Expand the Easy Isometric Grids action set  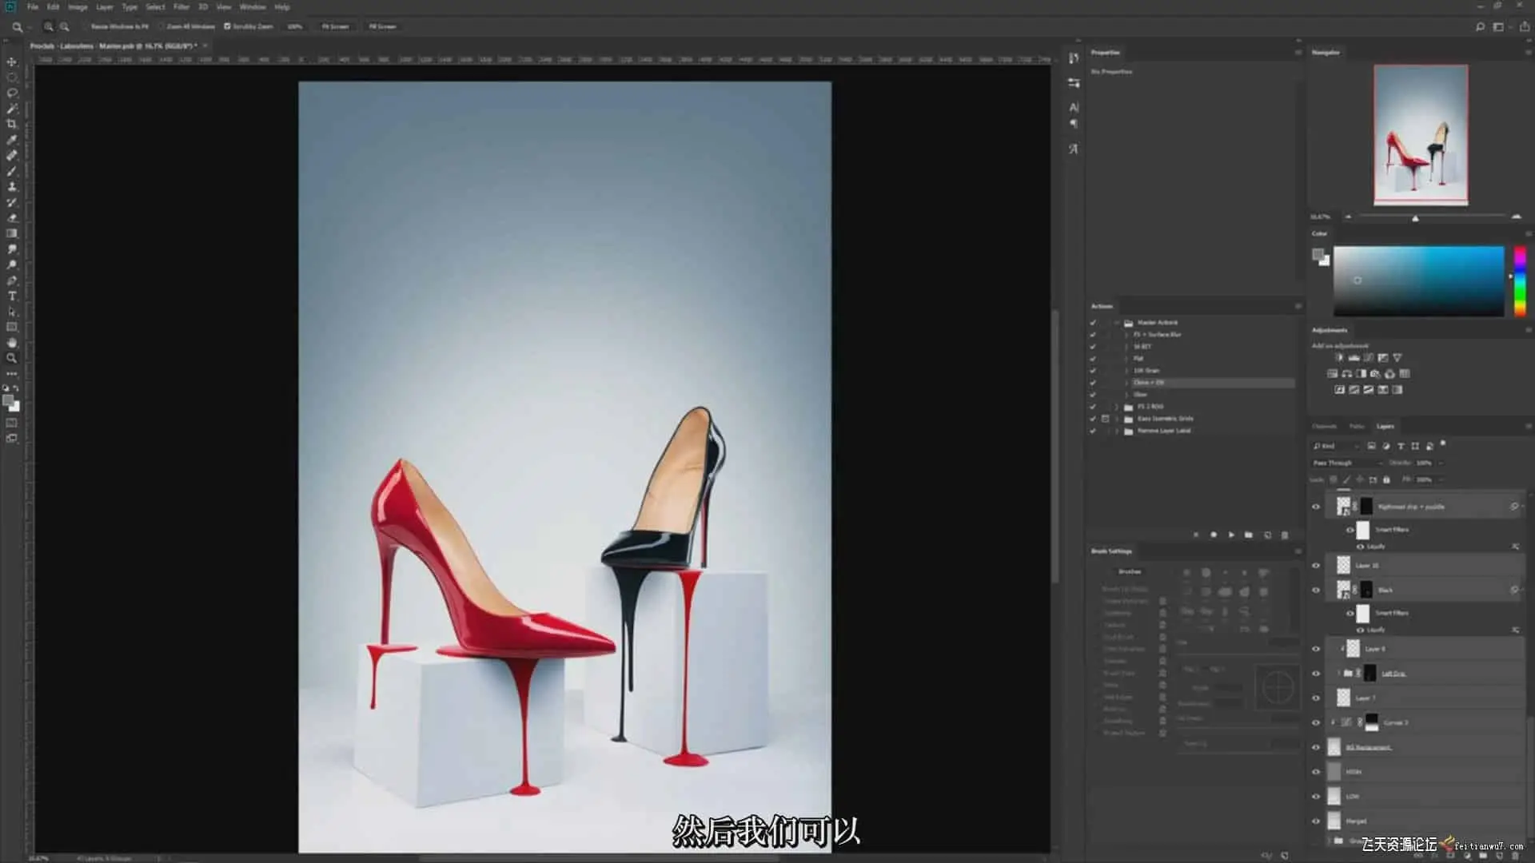coord(1117,419)
